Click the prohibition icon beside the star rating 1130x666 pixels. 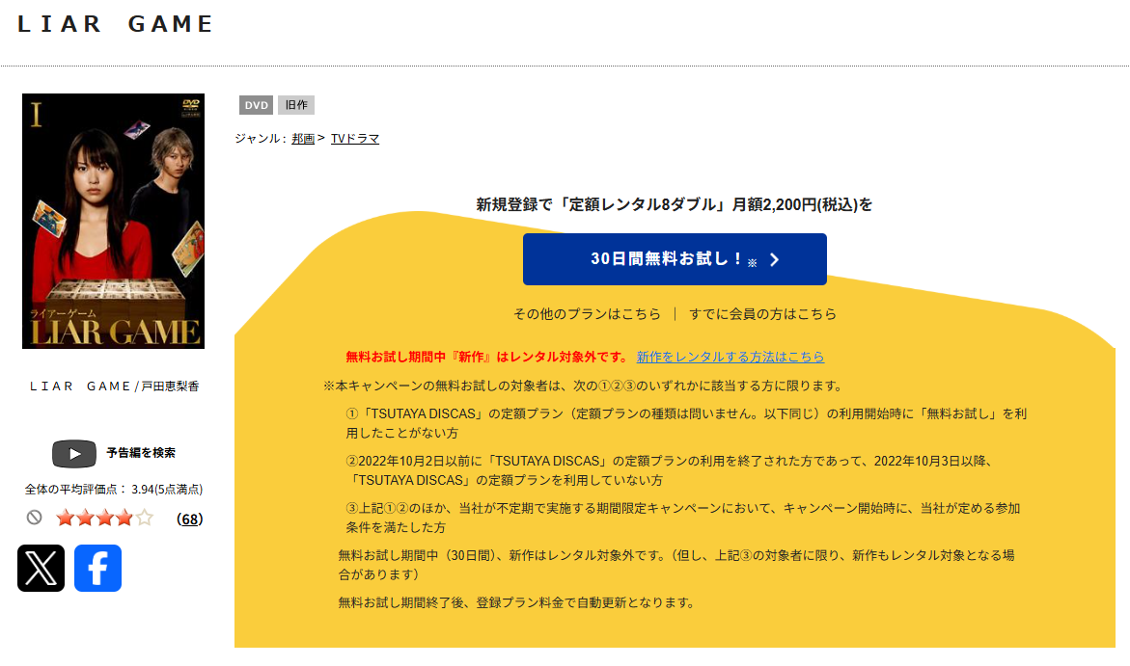(x=35, y=518)
